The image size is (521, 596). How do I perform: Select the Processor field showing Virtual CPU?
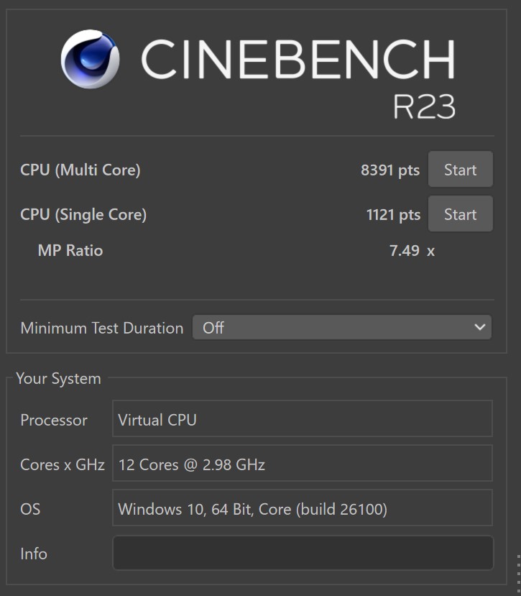[x=303, y=418]
